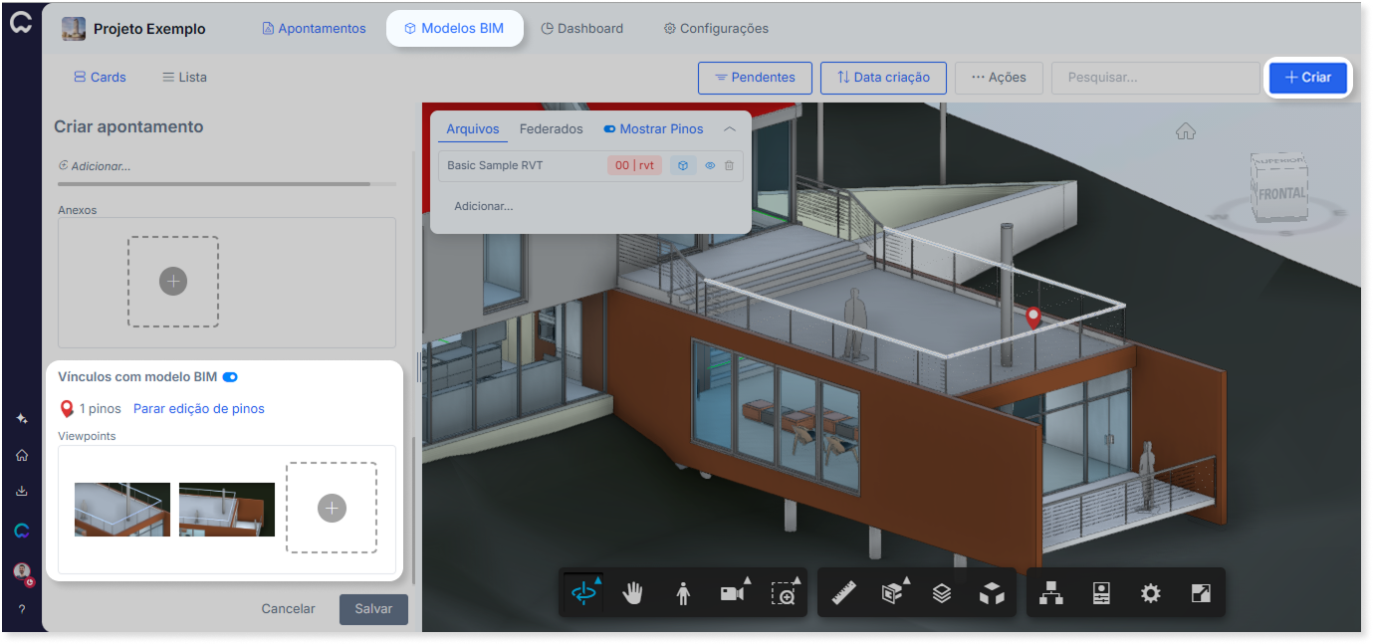Toggle the Mostrar Pinos switch

pyautogui.click(x=609, y=129)
